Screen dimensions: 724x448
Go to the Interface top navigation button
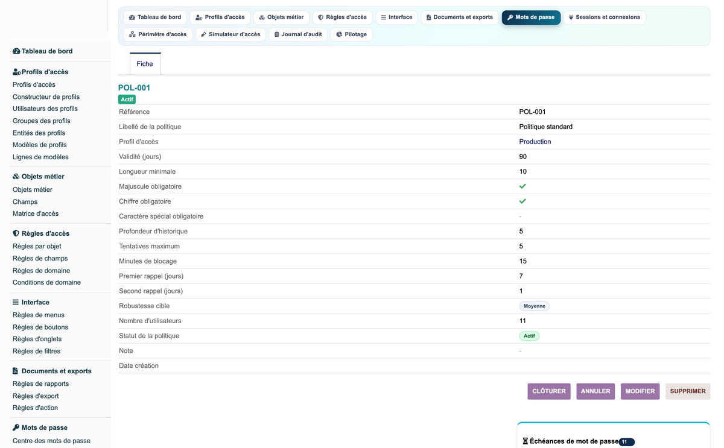coord(396,17)
